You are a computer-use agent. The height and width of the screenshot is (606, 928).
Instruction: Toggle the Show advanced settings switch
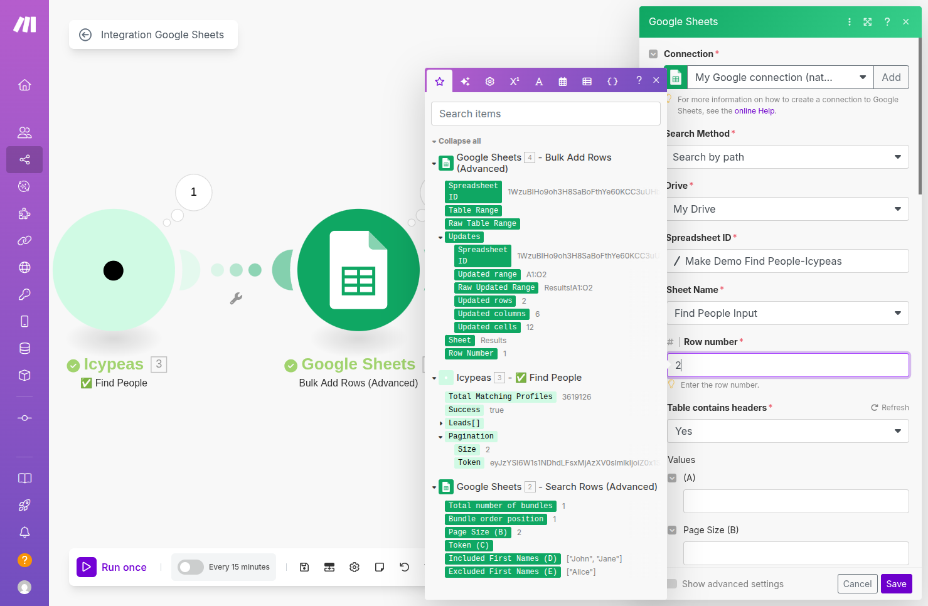(672, 584)
